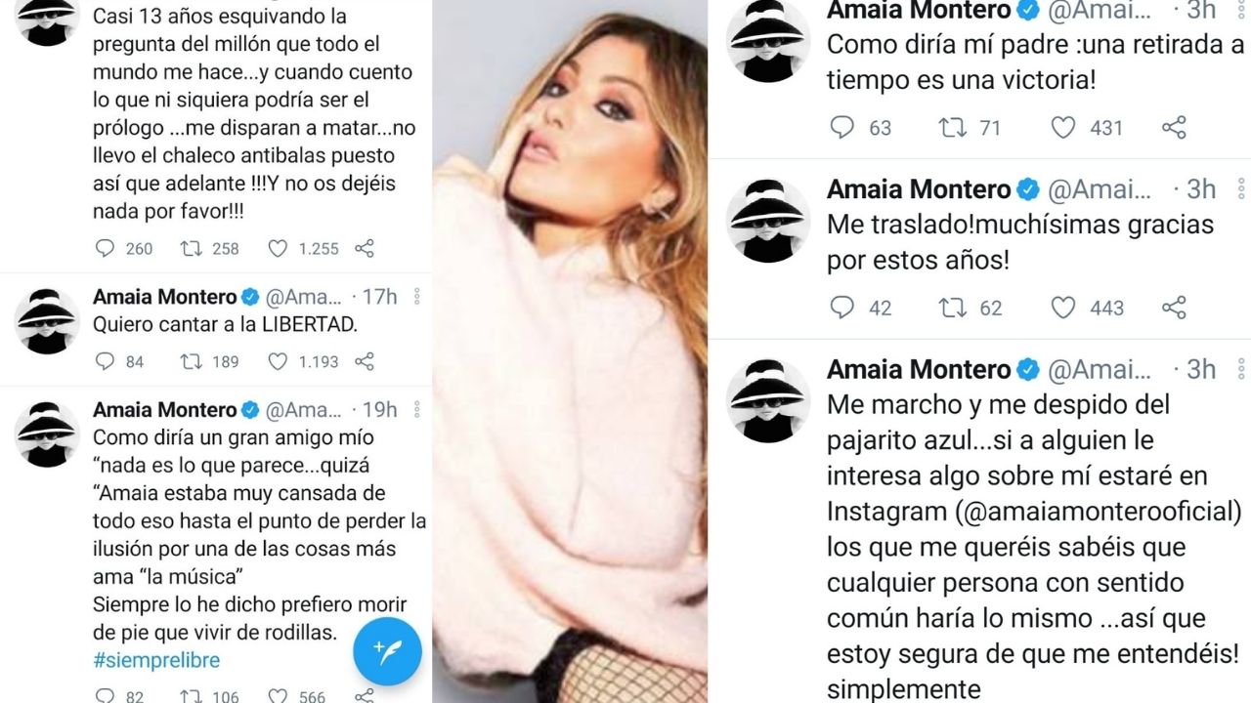The width and height of the screenshot is (1251, 703).
Task: Open avatar next to "Quiero cantar" tweet
Action: click(47, 321)
